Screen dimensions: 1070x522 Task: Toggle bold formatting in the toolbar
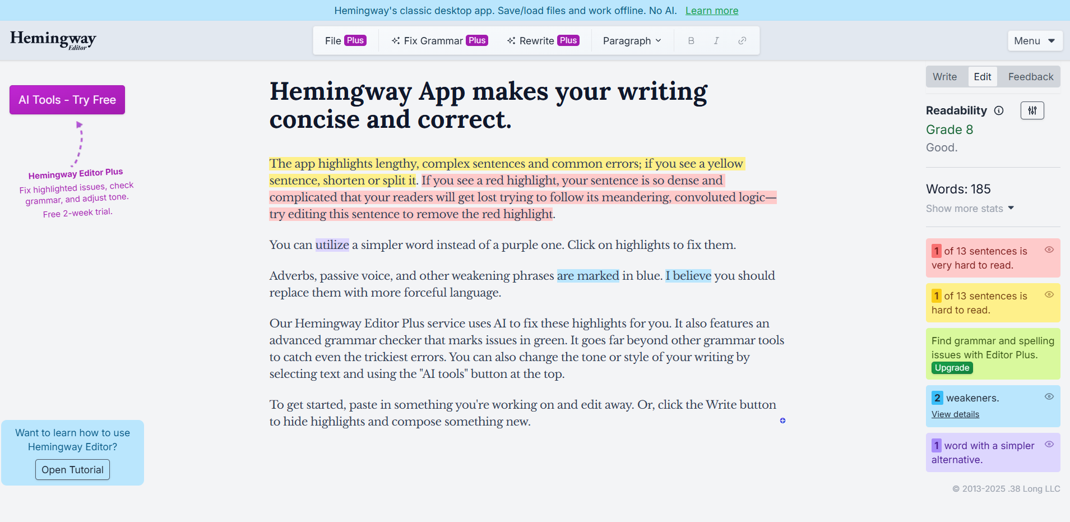691,40
